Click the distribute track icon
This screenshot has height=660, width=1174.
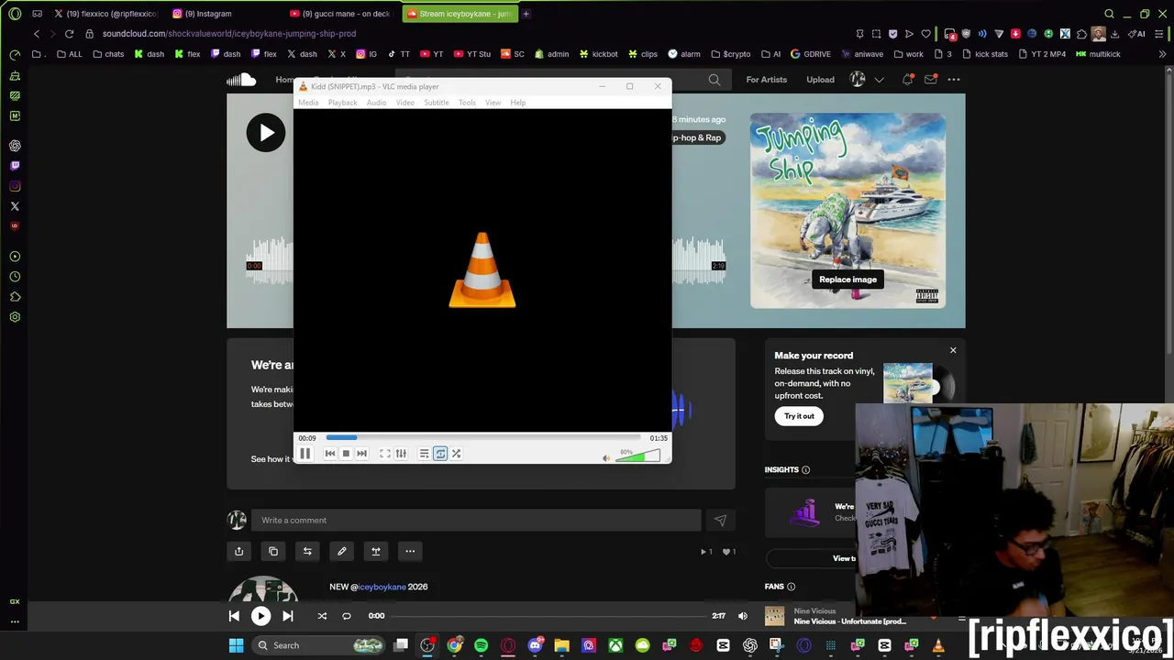pyautogui.click(x=376, y=551)
